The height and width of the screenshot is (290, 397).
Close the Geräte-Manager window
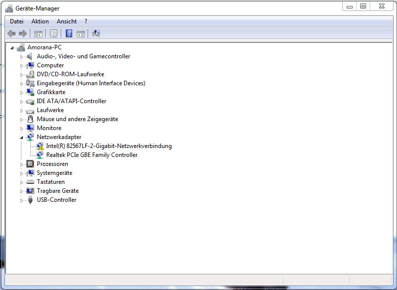pos(382,6)
